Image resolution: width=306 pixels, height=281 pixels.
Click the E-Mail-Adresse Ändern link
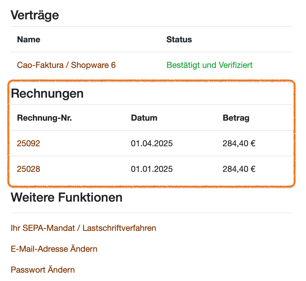pos(54,249)
